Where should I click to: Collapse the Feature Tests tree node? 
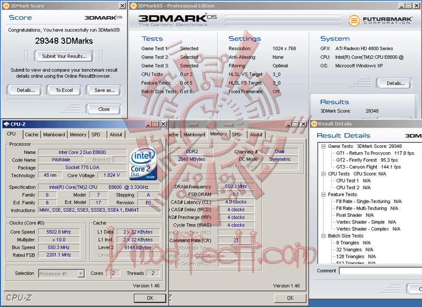click(x=323, y=194)
